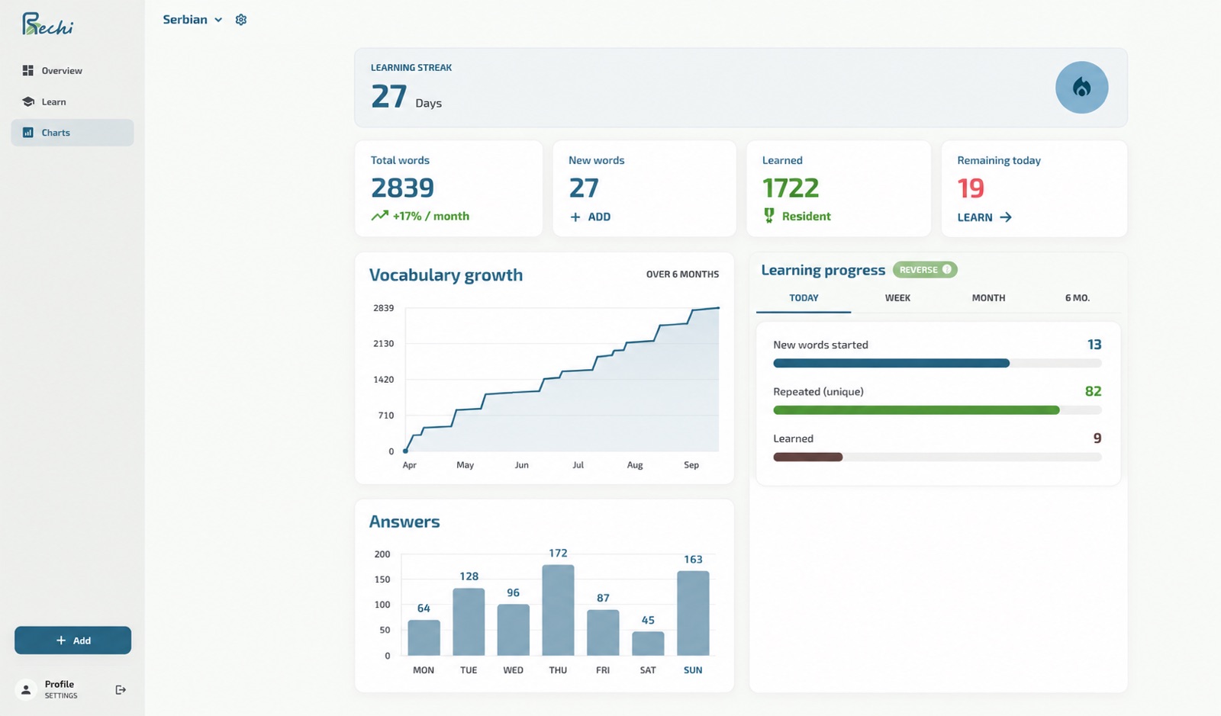The height and width of the screenshot is (716, 1221).
Task: Click the New words started count 13
Action: pyautogui.click(x=1094, y=345)
